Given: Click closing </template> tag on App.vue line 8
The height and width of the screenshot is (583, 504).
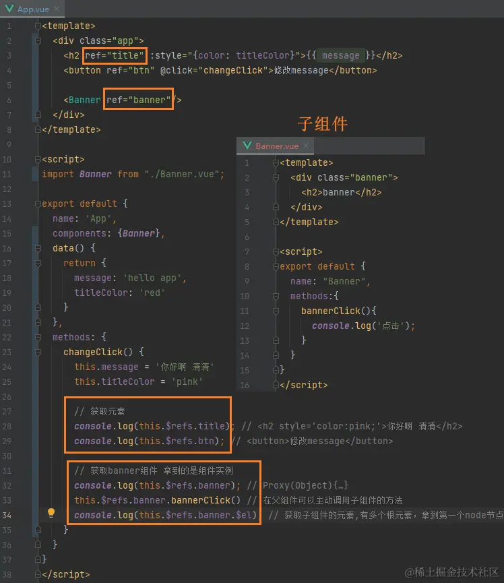Looking at the screenshot, I should pos(71,129).
